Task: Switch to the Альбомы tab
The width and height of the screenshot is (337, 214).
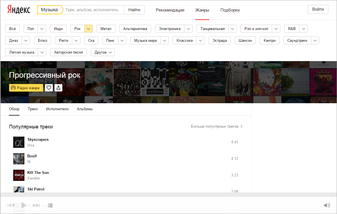Action: 85,109
